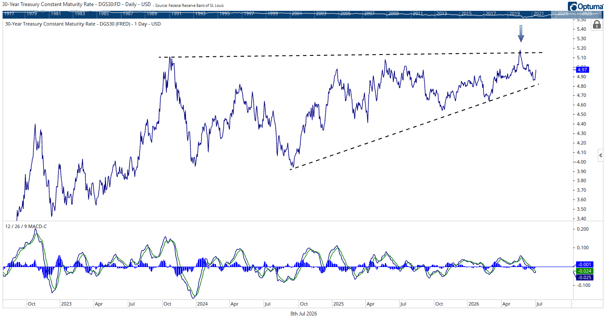Click the 2025 label on date axis
This screenshot has height=322, width=606.
[x=338, y=304]
